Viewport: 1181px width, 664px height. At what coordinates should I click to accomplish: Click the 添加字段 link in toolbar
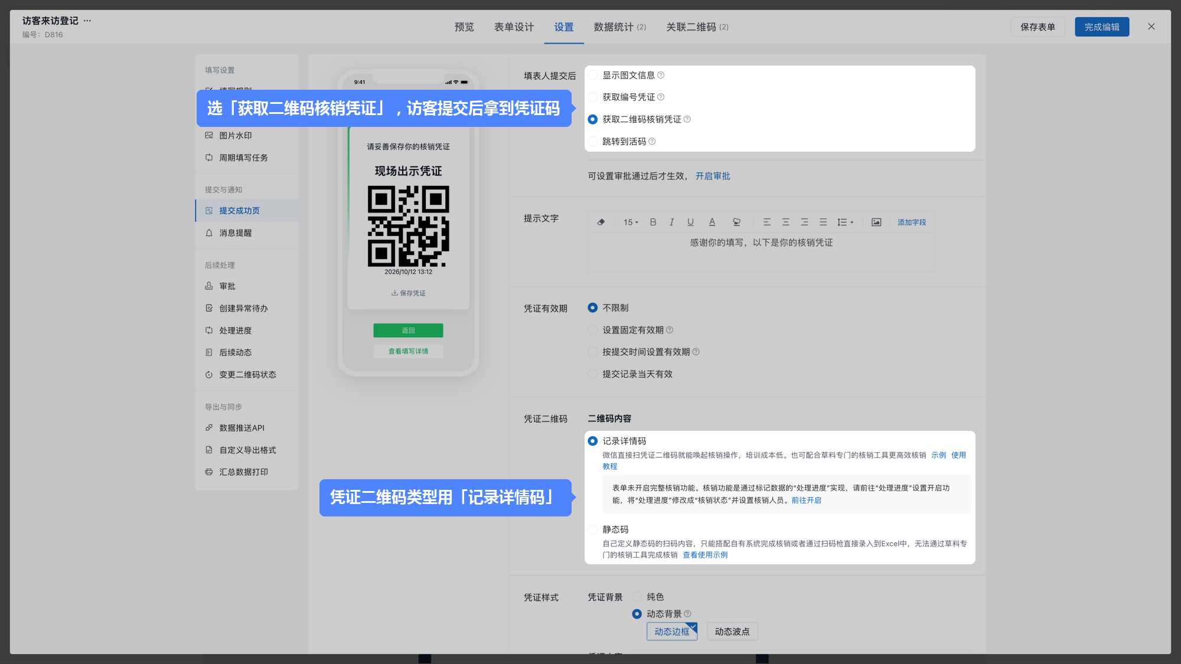(x=912, y=223)
